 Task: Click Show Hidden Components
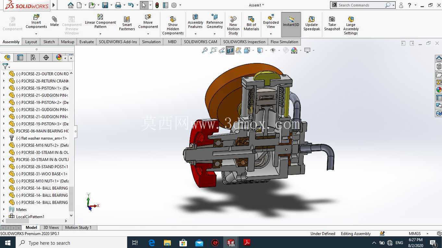click(173, 25)
